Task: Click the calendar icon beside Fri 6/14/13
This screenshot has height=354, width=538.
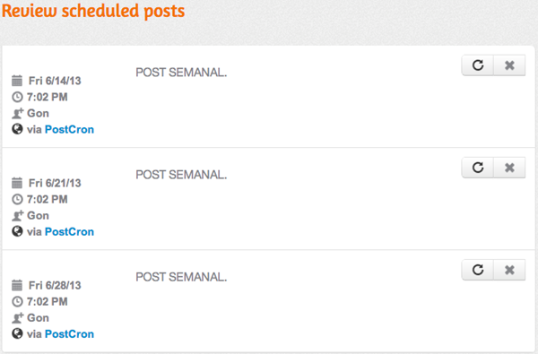Action: click(x=17, y=81)
